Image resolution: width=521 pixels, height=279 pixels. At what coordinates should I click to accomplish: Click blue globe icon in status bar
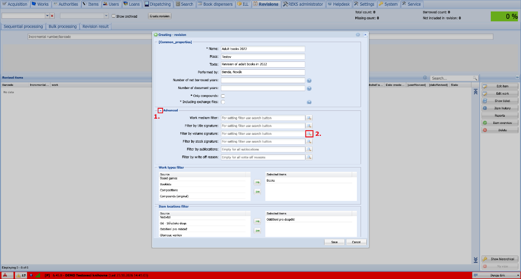(x=32, y=275)
